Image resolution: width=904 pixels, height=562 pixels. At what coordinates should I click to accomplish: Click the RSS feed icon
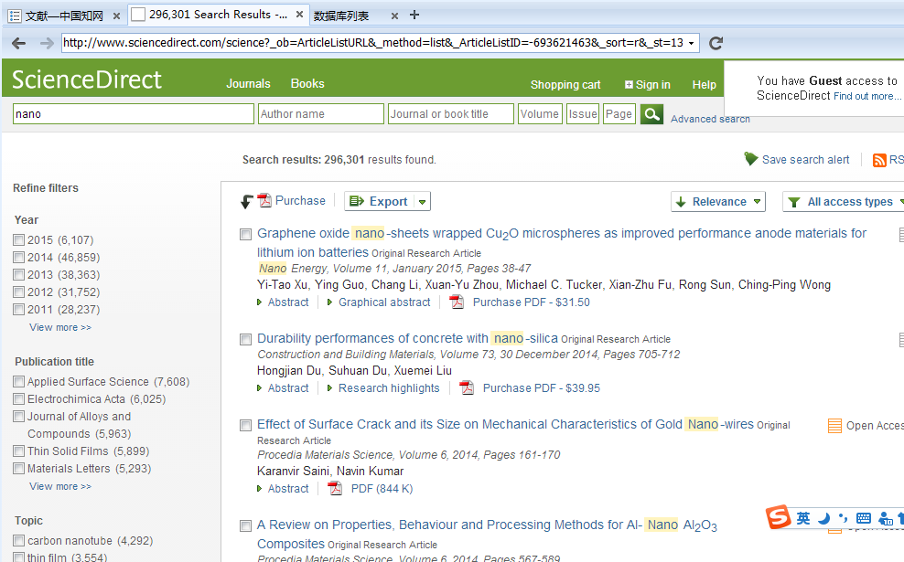click(x=879, y=160)
